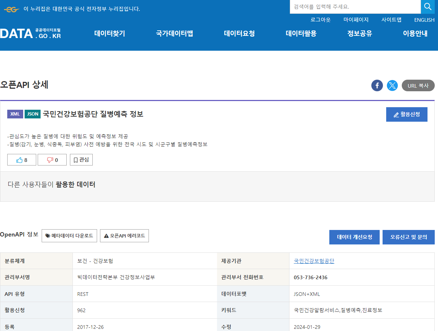Share page via X (Twitter) icon
Image resolution: width=438 pixels, height=331 pixels.
click(x=392, y=85)
